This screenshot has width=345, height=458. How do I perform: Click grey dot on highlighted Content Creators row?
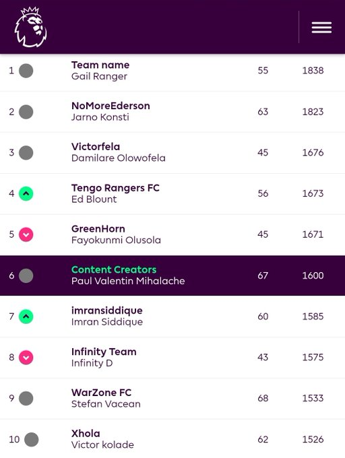point(26,275)
